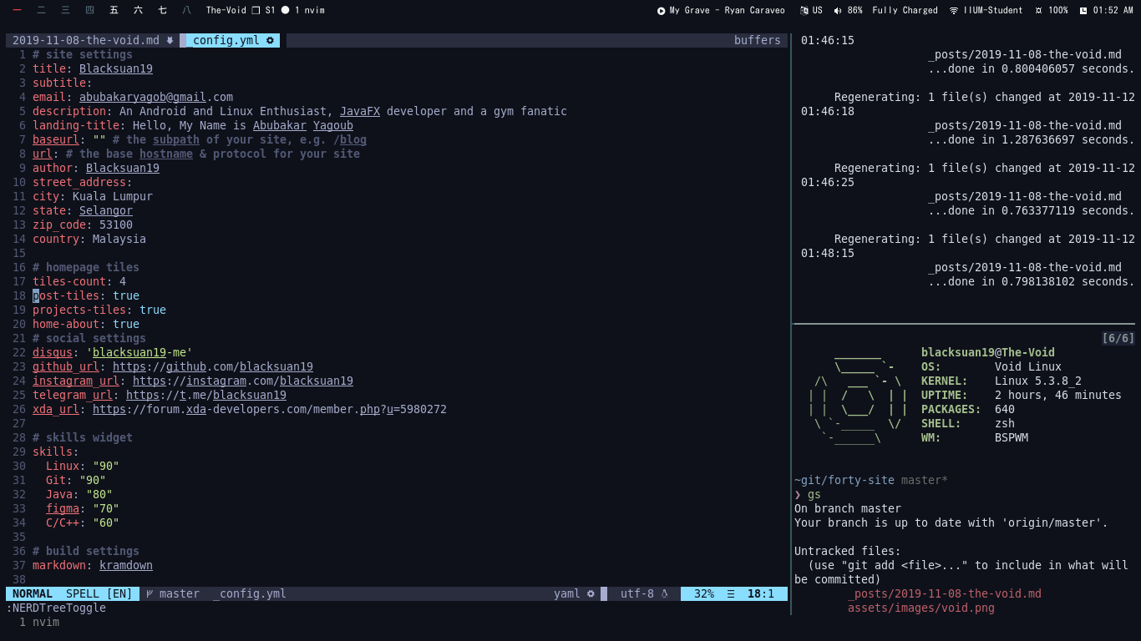
Task: Click the clock icon beside 01:52 AM
Action: coord(1083,11)
